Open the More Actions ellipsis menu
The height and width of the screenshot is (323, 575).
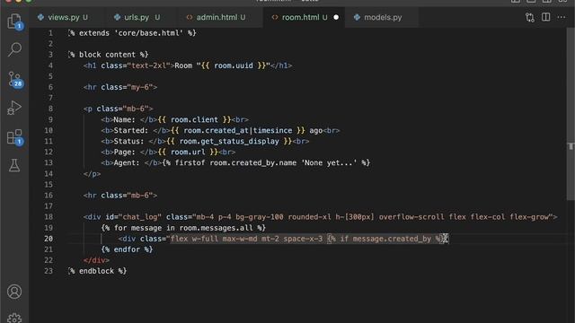[561, 17]
